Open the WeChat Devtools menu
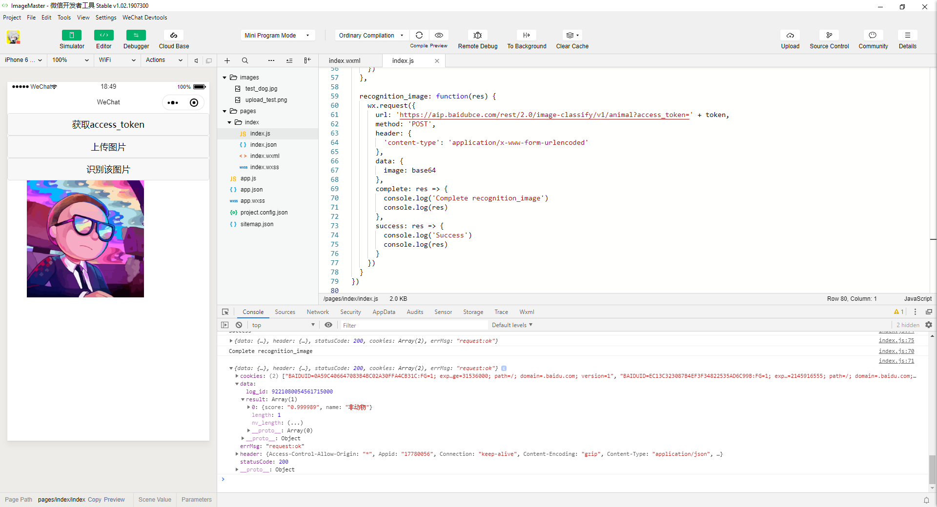 pyautogui.click(x=144, y=18)
